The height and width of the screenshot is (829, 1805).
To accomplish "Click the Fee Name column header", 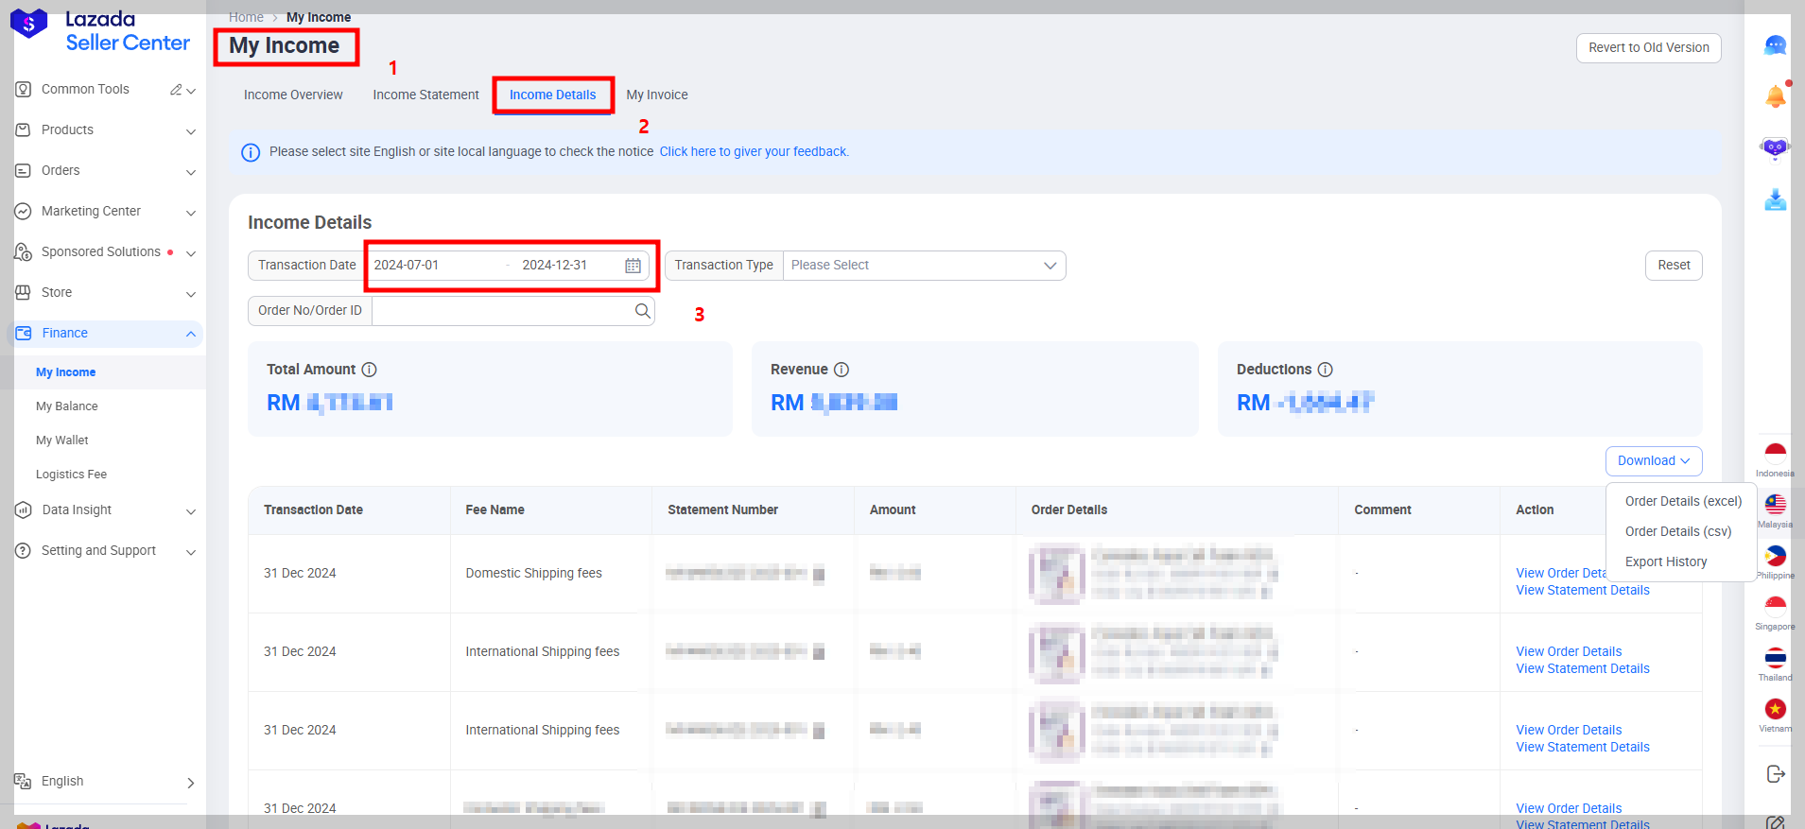I will coord(495,509).
